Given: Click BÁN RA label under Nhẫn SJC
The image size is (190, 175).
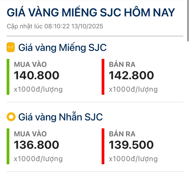Looking at the screenshot, I should (122, 134).
